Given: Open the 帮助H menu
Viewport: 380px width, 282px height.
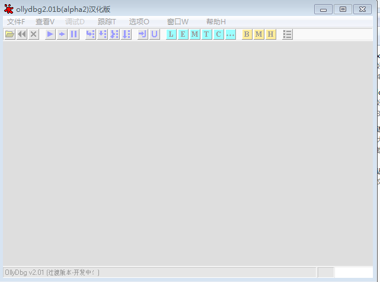Looking at the screenshot, I should (x=216, y=22).
